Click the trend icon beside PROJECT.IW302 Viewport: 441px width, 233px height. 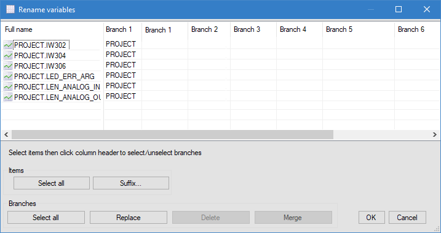tap(8, 45)
